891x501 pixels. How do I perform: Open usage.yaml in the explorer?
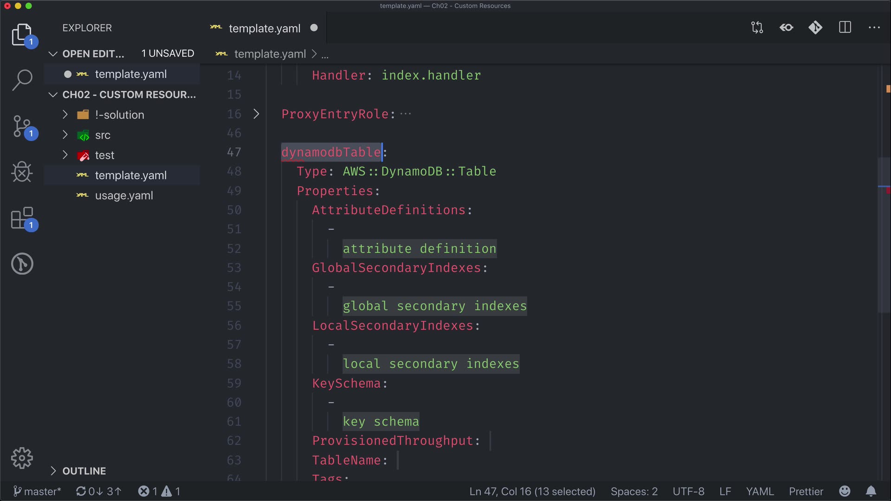click(x=124, y=196)
